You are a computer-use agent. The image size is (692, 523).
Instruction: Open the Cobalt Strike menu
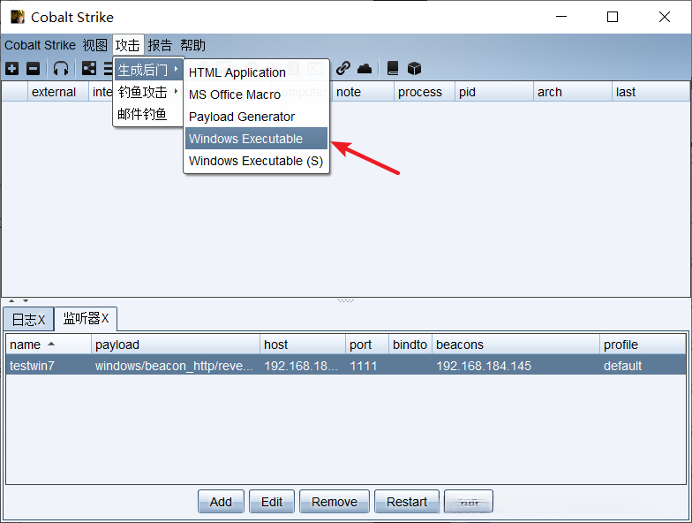point(41,45)
